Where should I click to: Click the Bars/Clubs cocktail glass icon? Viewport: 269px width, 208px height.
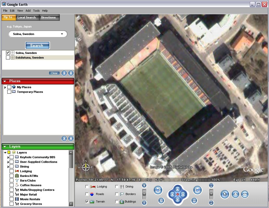(x=17, y=181)
